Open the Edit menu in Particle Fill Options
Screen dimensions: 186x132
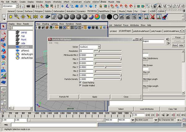(x=51, y=43)
